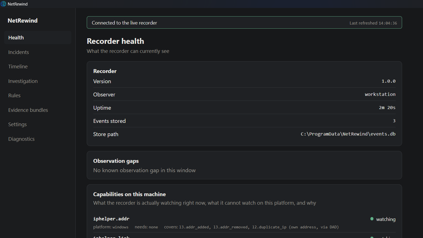423x238 pixels.
Task: Open the Investigation page
Action: 38,81
